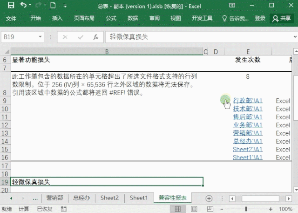Open the 行政部'!A1 hyperlink
The image size is (298, 213).
tap(248, 101)
